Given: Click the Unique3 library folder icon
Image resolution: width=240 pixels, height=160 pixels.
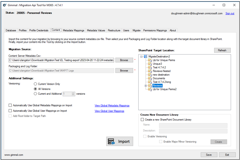Looking at the screenshot, I should (x=150, y=64).
